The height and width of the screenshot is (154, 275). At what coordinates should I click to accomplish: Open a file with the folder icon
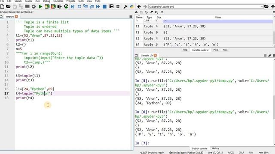8,7
